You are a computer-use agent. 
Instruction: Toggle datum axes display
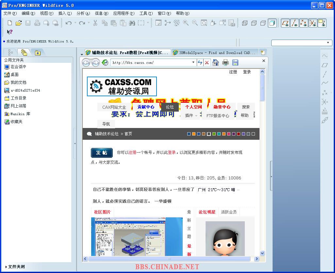tap(294, 23)
